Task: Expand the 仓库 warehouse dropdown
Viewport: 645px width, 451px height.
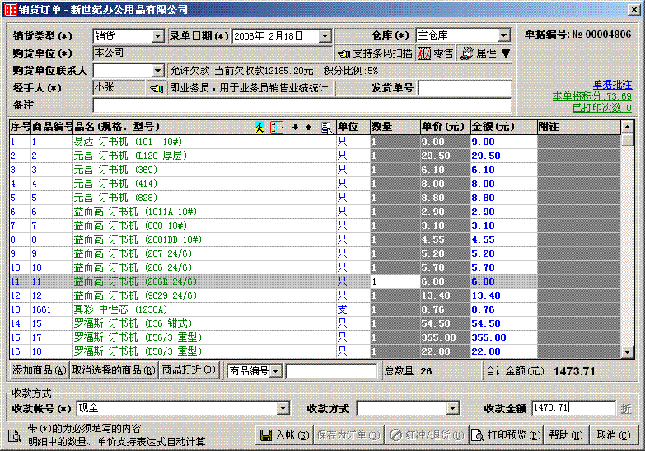Action: (503, 36)
